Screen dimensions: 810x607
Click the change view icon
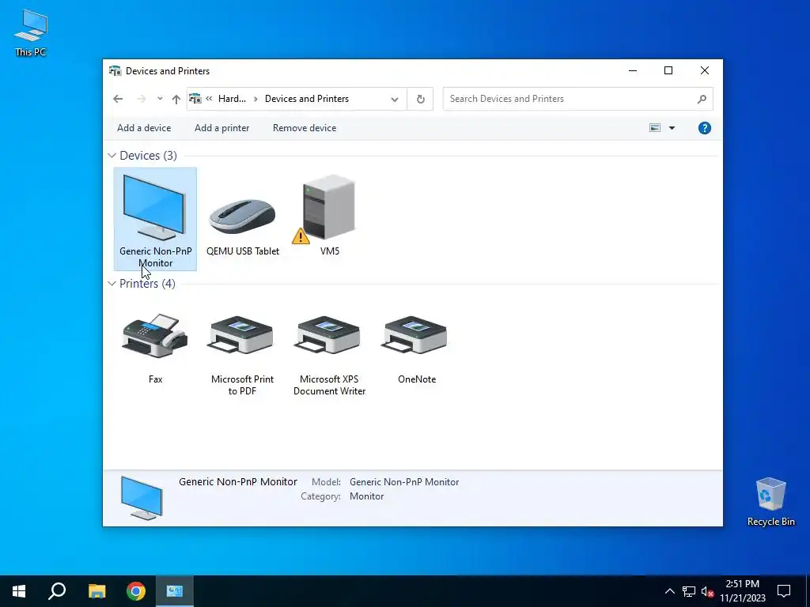[655, 127]
